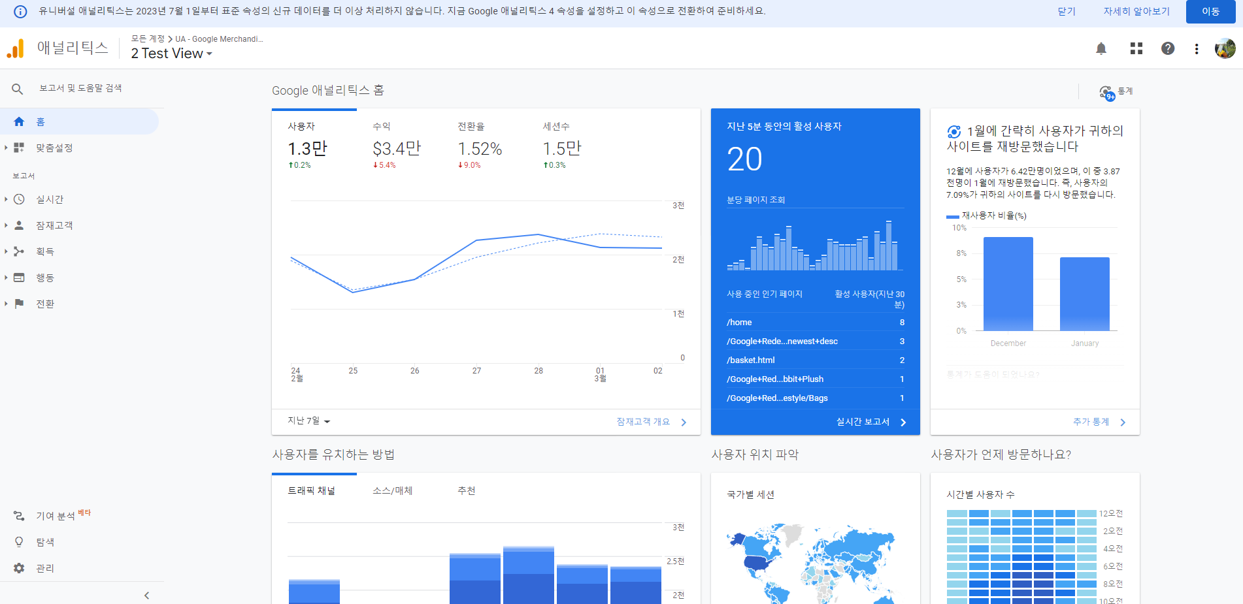The image size is (1243, 604).
Task: Switch to the 추천 tab
Action: (x=467, y=491)
